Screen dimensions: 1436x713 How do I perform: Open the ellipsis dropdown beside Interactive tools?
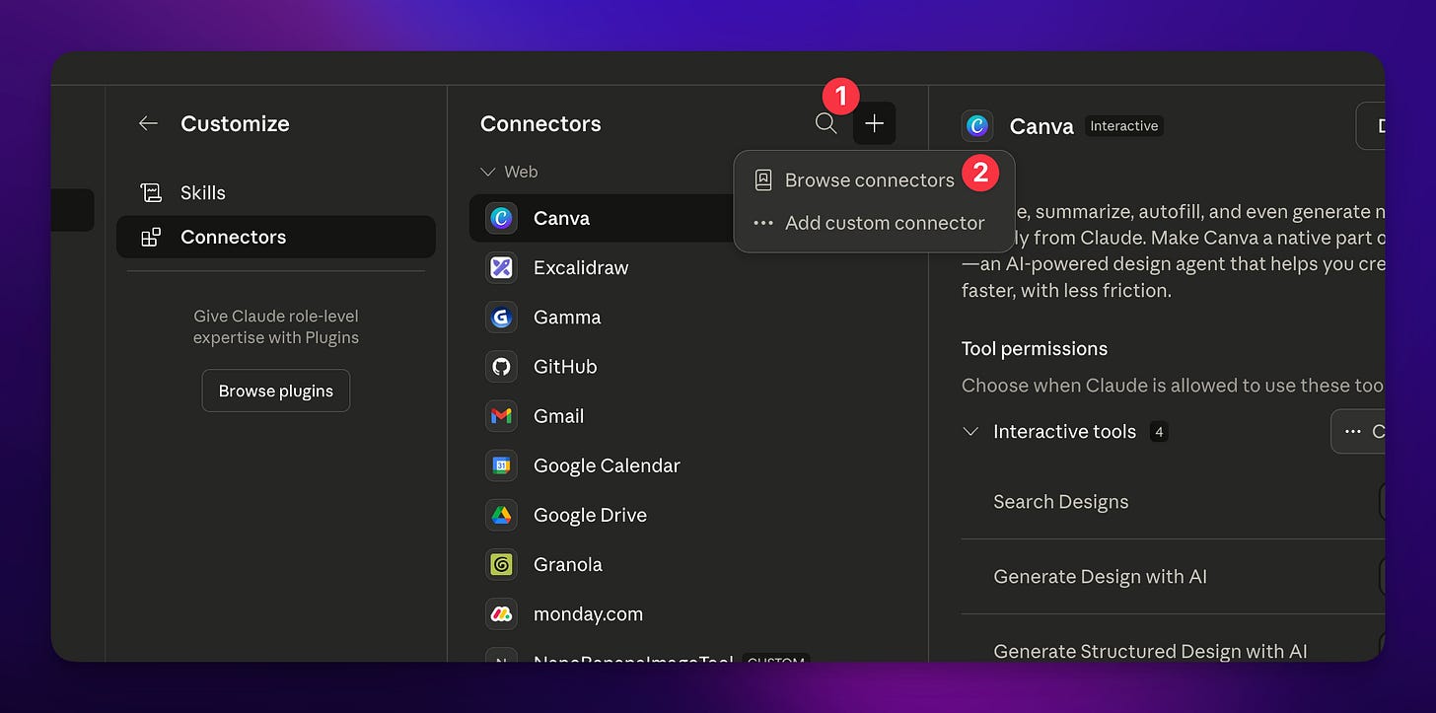pyautogui.click(x=1359, y=432)
